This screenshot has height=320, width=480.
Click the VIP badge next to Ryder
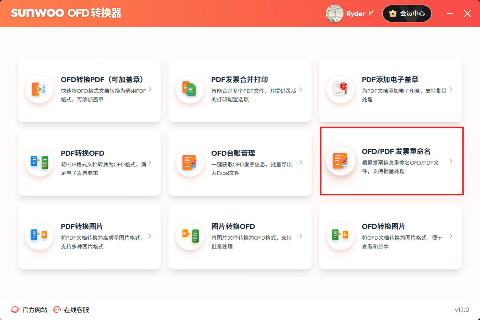(371, 14)
